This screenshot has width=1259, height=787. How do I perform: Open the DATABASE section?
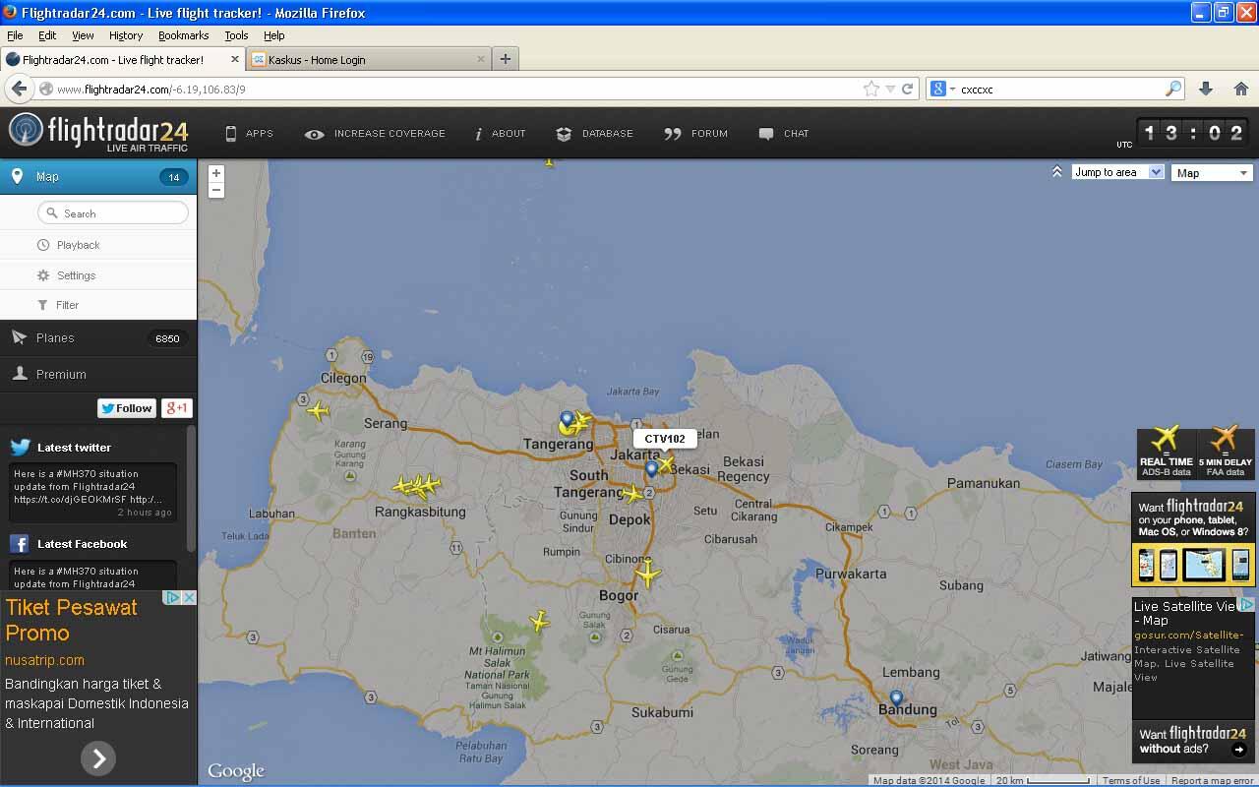[594, 134]
